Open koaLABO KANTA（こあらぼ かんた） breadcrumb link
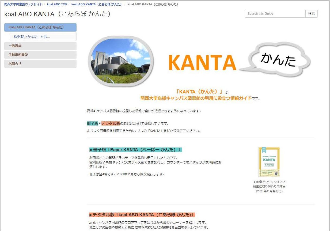Image resolution: width=330 pixels, height=231 pixels. click(97, 5)
